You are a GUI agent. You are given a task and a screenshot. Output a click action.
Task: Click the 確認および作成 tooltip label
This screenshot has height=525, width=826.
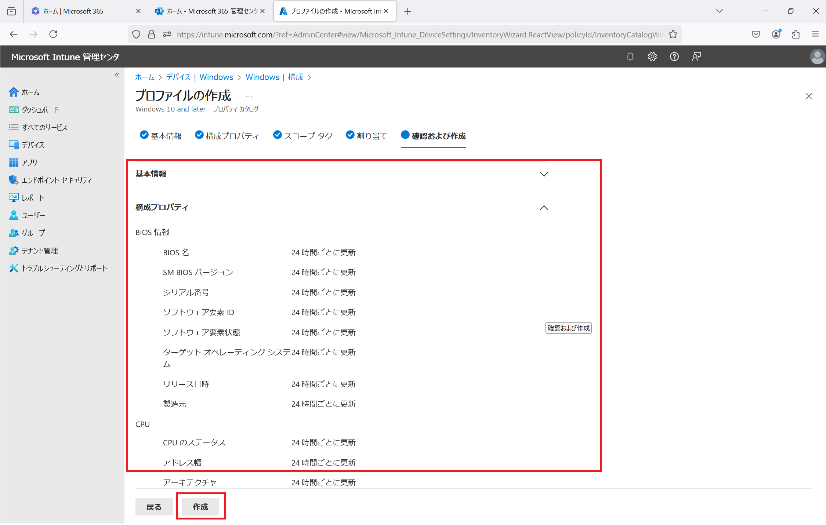569,328
